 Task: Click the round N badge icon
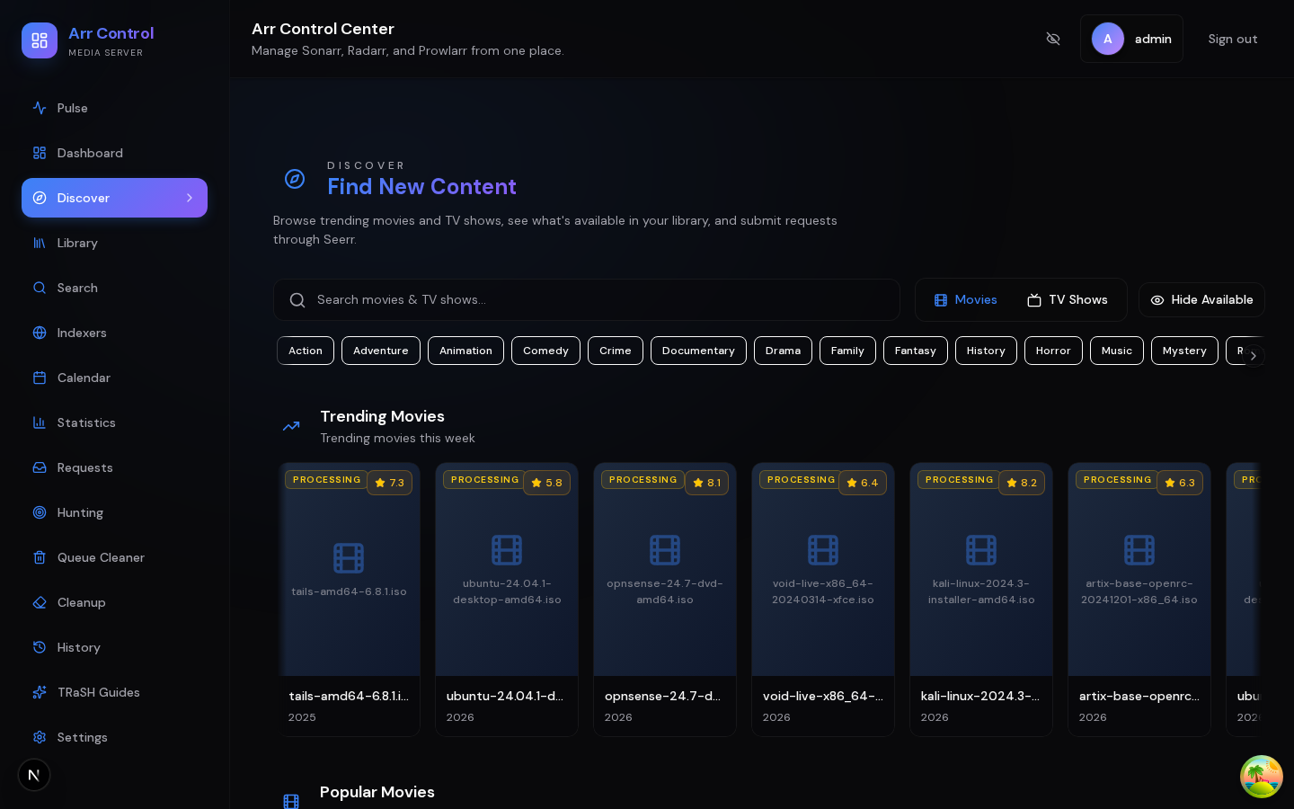[x=34, y=775]
